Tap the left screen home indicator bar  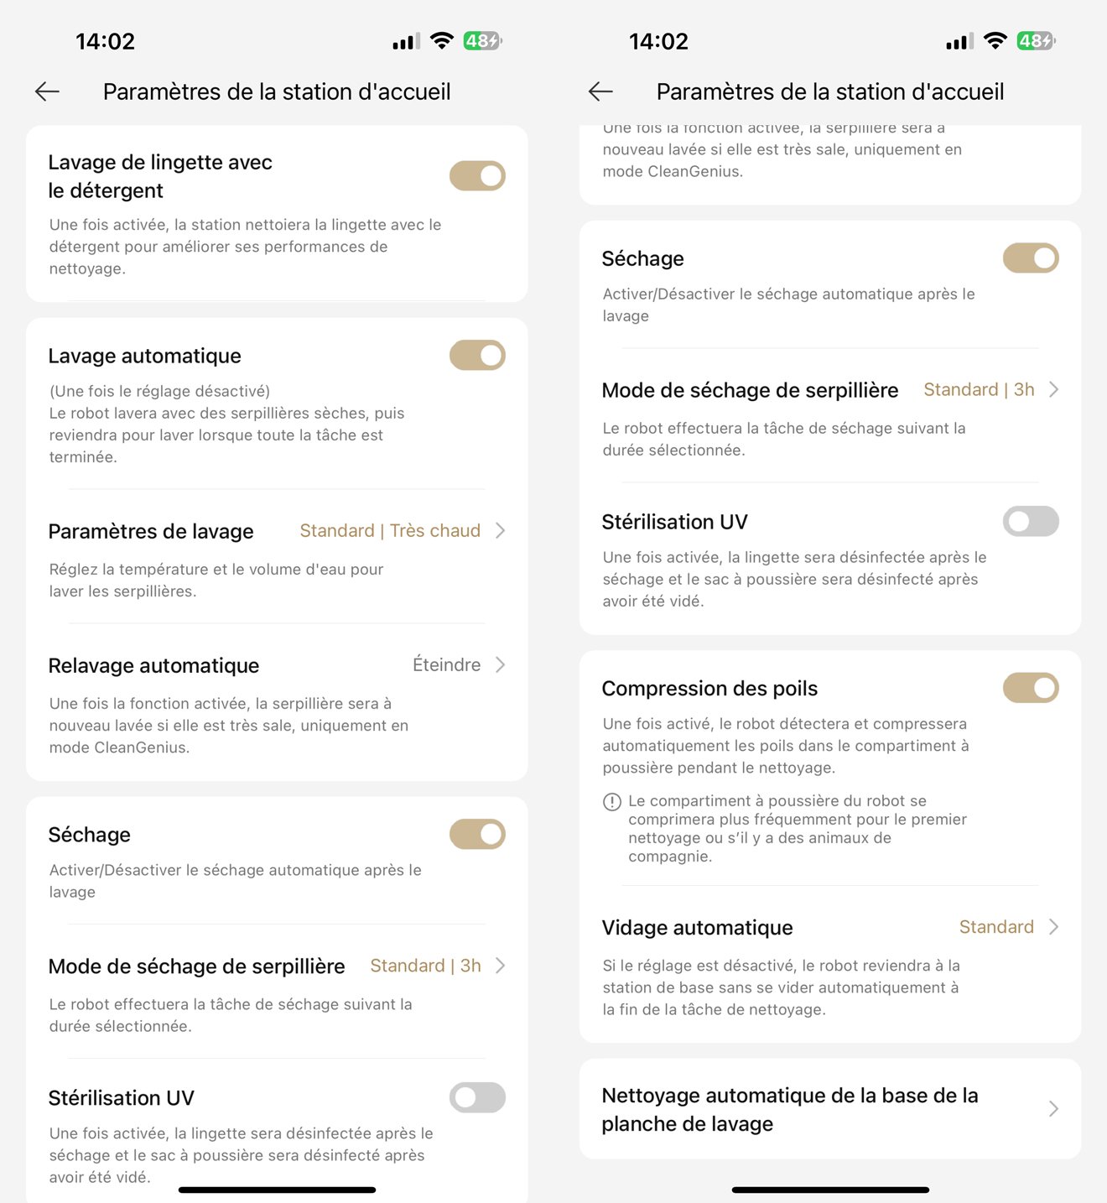[277, 1190]
